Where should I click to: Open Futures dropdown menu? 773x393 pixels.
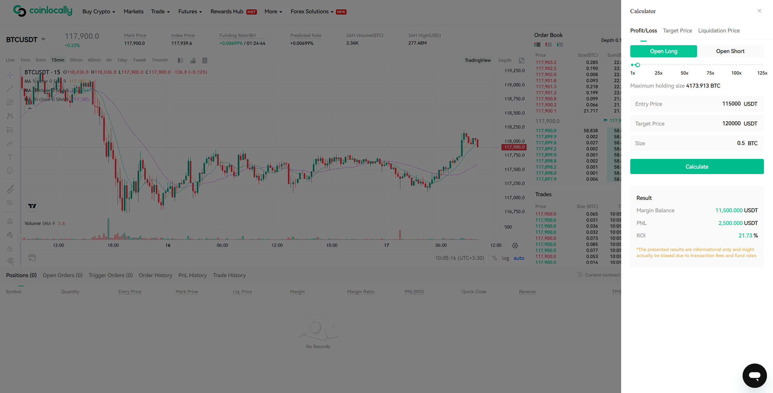click(190, 12)
